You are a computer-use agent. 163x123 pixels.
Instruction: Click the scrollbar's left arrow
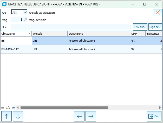point(18,108)
